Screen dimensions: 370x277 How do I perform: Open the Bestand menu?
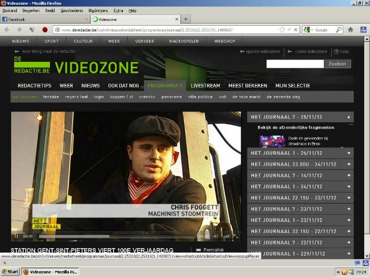coord(9,10)
